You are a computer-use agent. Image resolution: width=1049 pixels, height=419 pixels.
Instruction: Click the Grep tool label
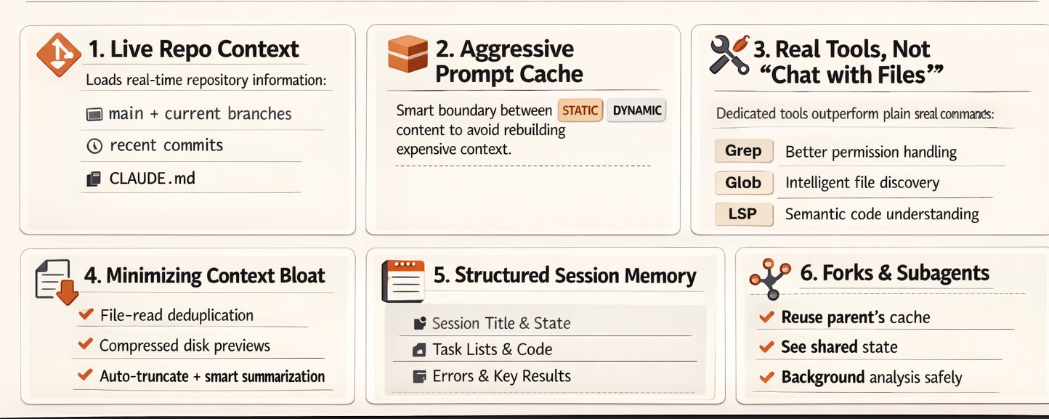tap(743, 151)
